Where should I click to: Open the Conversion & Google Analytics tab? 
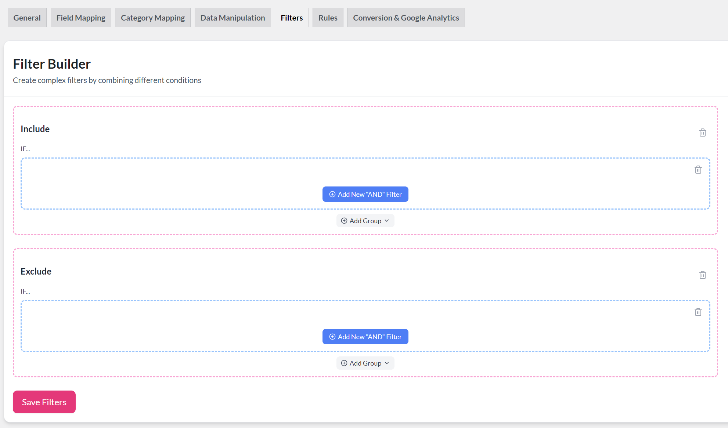coord(406,18)
